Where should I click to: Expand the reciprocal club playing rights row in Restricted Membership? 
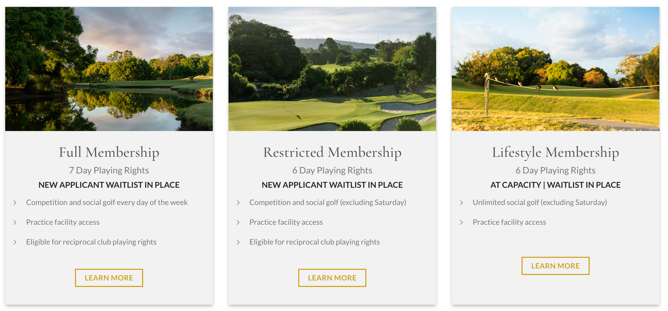(x=314, y=242)
